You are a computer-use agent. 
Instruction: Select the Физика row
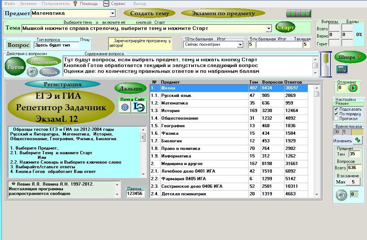click(229, 133)
